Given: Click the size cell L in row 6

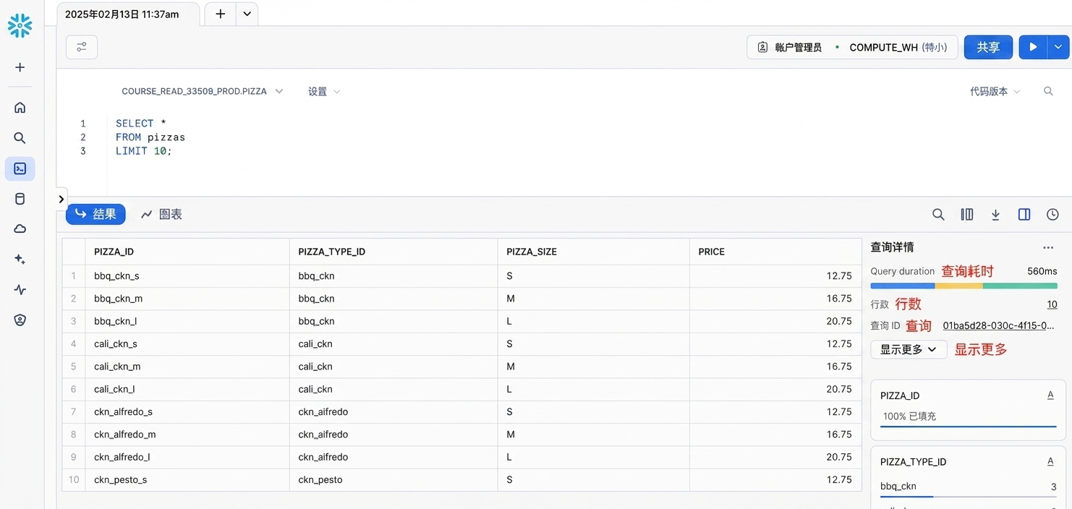Looking at the screenshot, I should [x=593, y=389].
